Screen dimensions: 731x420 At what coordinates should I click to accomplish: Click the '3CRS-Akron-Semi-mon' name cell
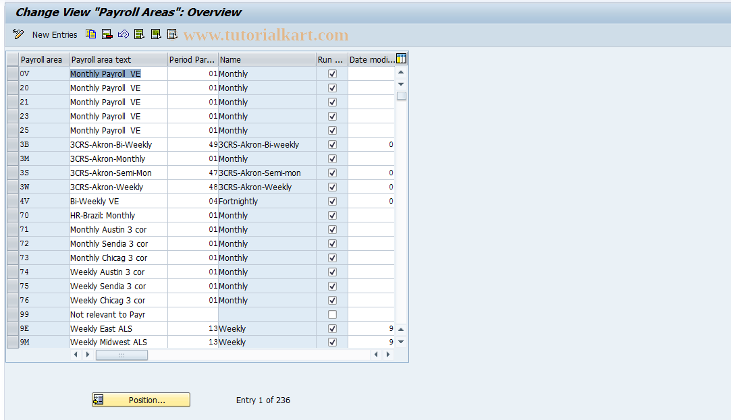coord(267,173)
